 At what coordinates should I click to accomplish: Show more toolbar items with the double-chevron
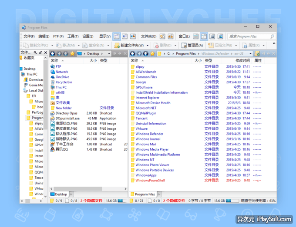coord(274,43)
